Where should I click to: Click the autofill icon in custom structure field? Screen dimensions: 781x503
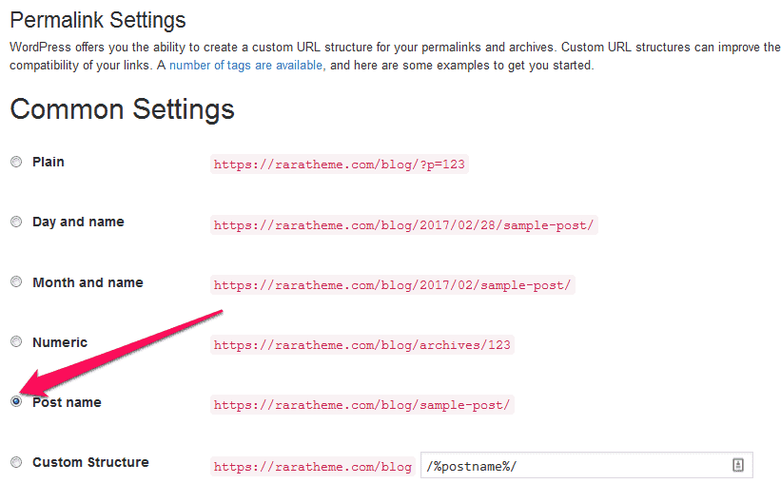(737, 465)
